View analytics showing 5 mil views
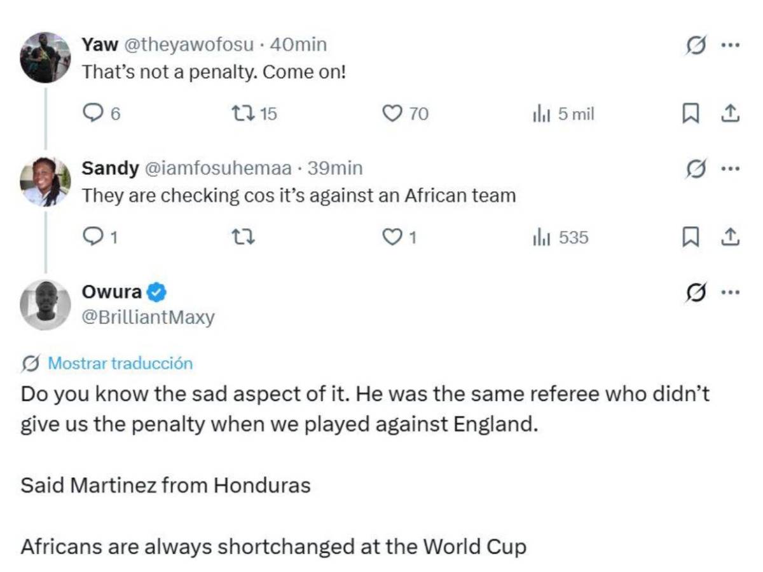The height and width of the screenshot is (572, 763). (x=563, y=114)
